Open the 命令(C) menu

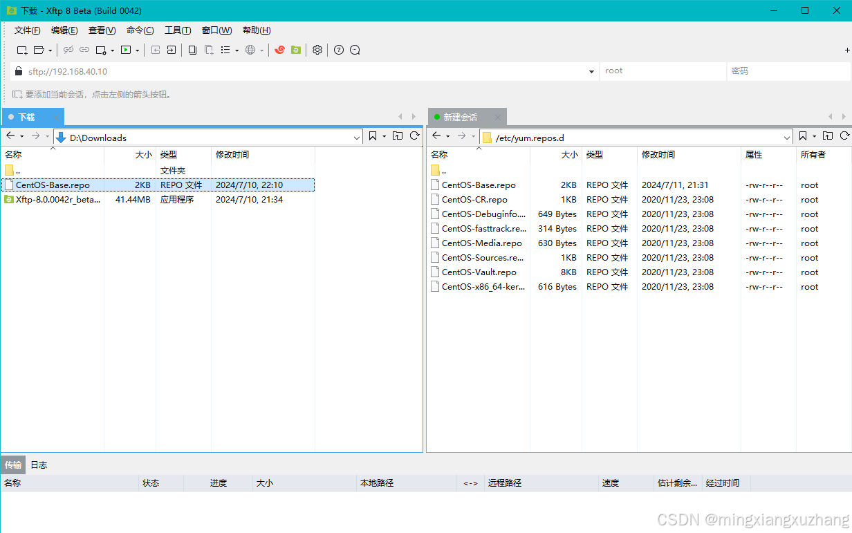tap(140, 30)
